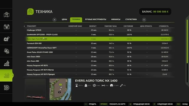The image size is (189, 106).
Task: Click the vehicle list scrollbar
Action: click(187, 51)
